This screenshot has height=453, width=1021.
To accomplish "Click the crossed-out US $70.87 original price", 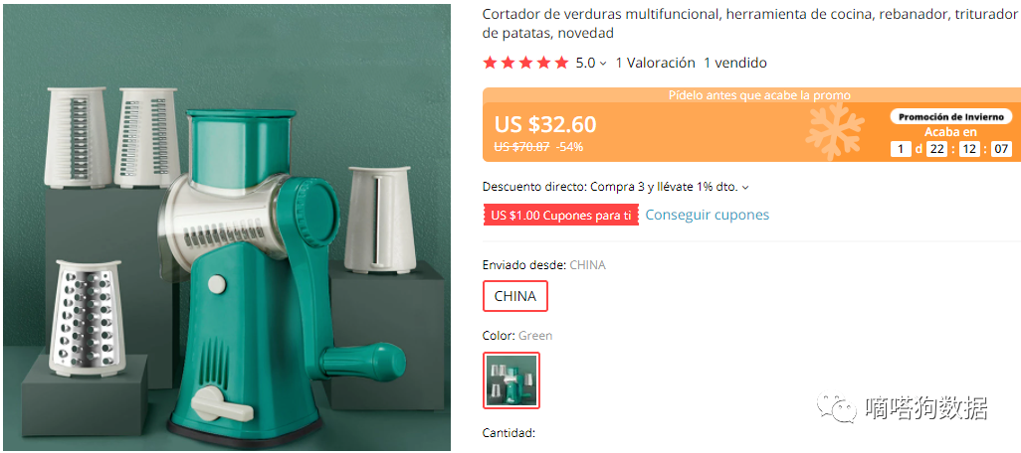I will [x=521, y=147].
